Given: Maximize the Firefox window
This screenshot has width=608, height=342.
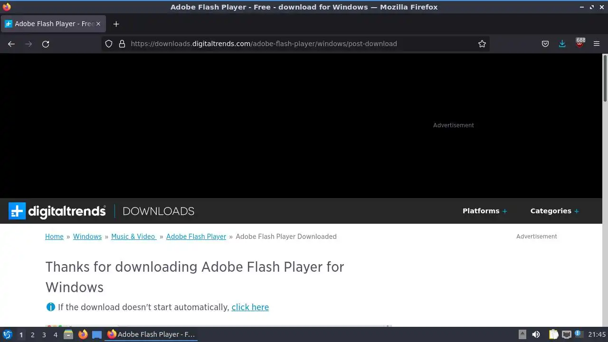Looking at the screenshot, I should 592,7.
